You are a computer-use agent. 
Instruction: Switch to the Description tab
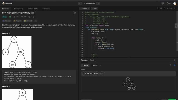point(6,9)
